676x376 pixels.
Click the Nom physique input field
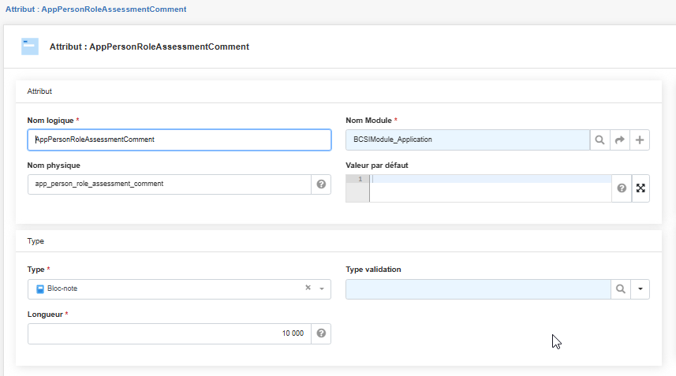[x=169, y=184]
